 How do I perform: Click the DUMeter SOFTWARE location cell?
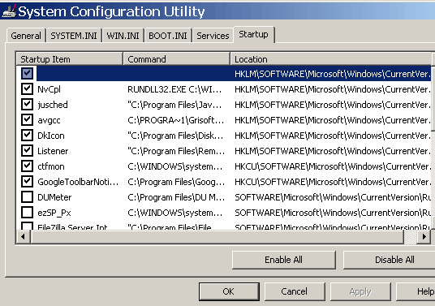(x=333, y=197)
